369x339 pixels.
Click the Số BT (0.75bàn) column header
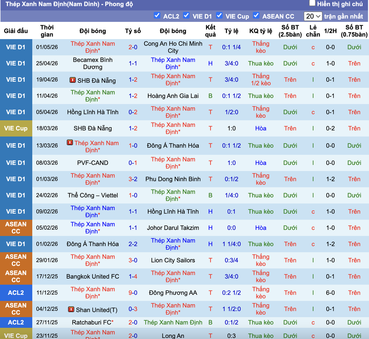(354, 31)
